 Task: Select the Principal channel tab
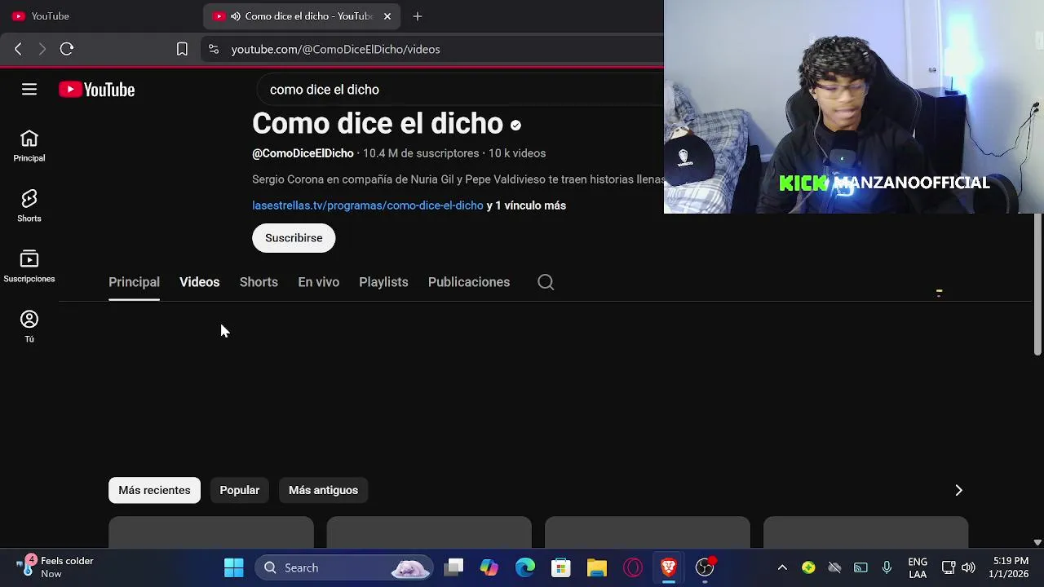(134, 282)
